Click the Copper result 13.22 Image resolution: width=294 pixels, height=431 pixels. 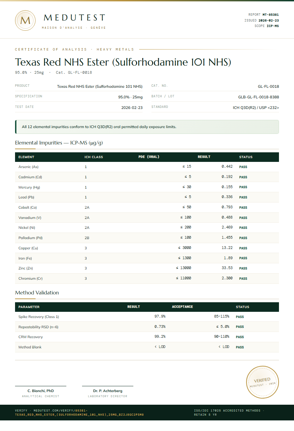click(227, 248)
